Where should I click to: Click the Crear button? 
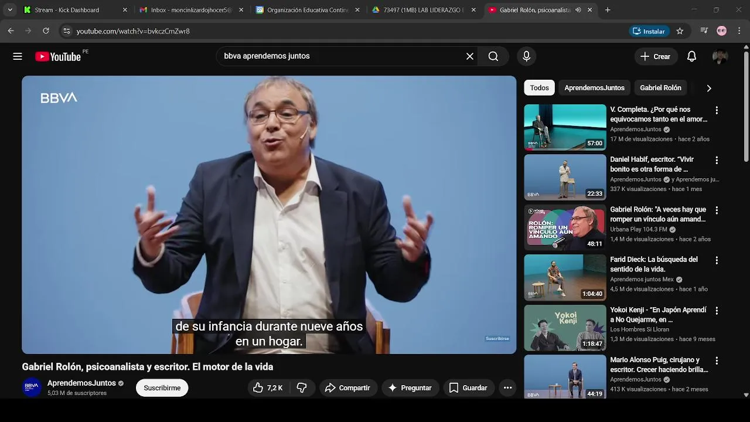click(655, 56)
